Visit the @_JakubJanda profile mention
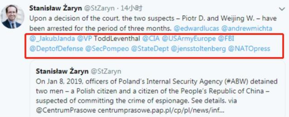Screen dimensions: 289x117 tap(52, 38)
